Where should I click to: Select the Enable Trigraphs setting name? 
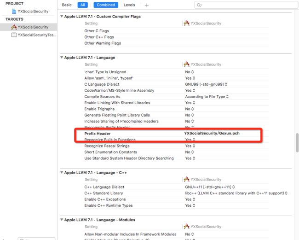(99, 109)
